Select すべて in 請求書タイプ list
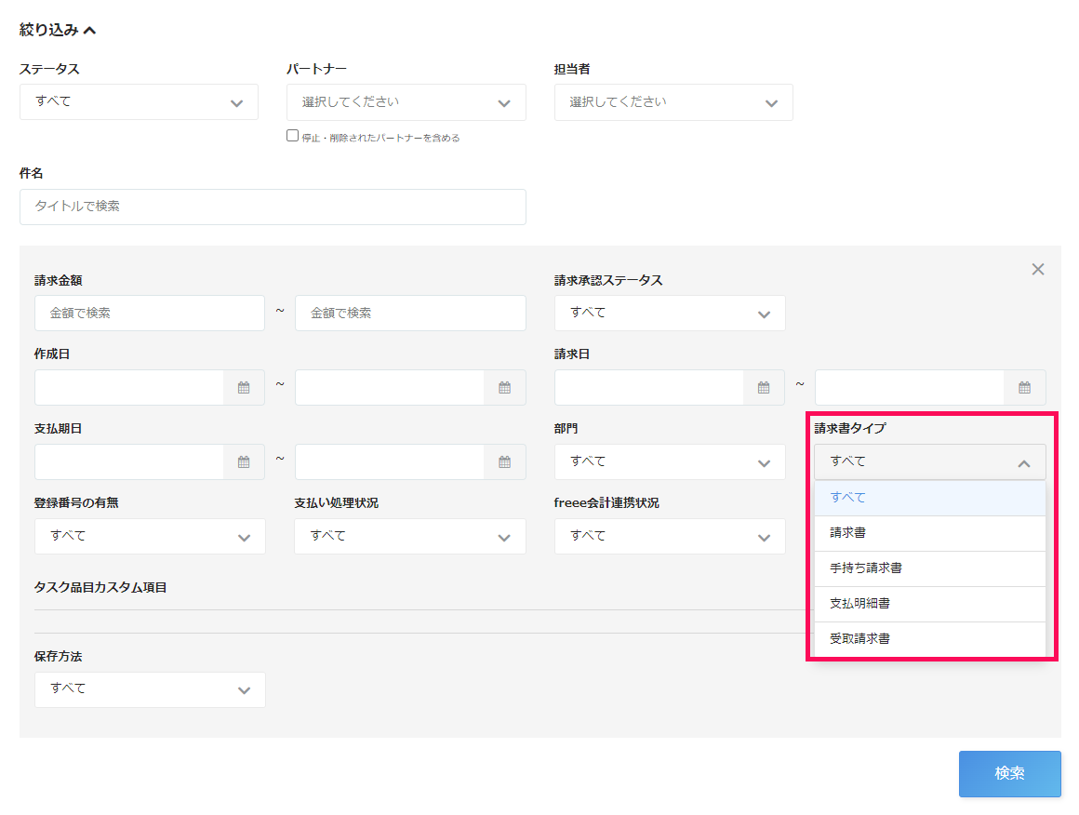The height and width of the screenshot is (815, 1079). [x=929, y=498]
